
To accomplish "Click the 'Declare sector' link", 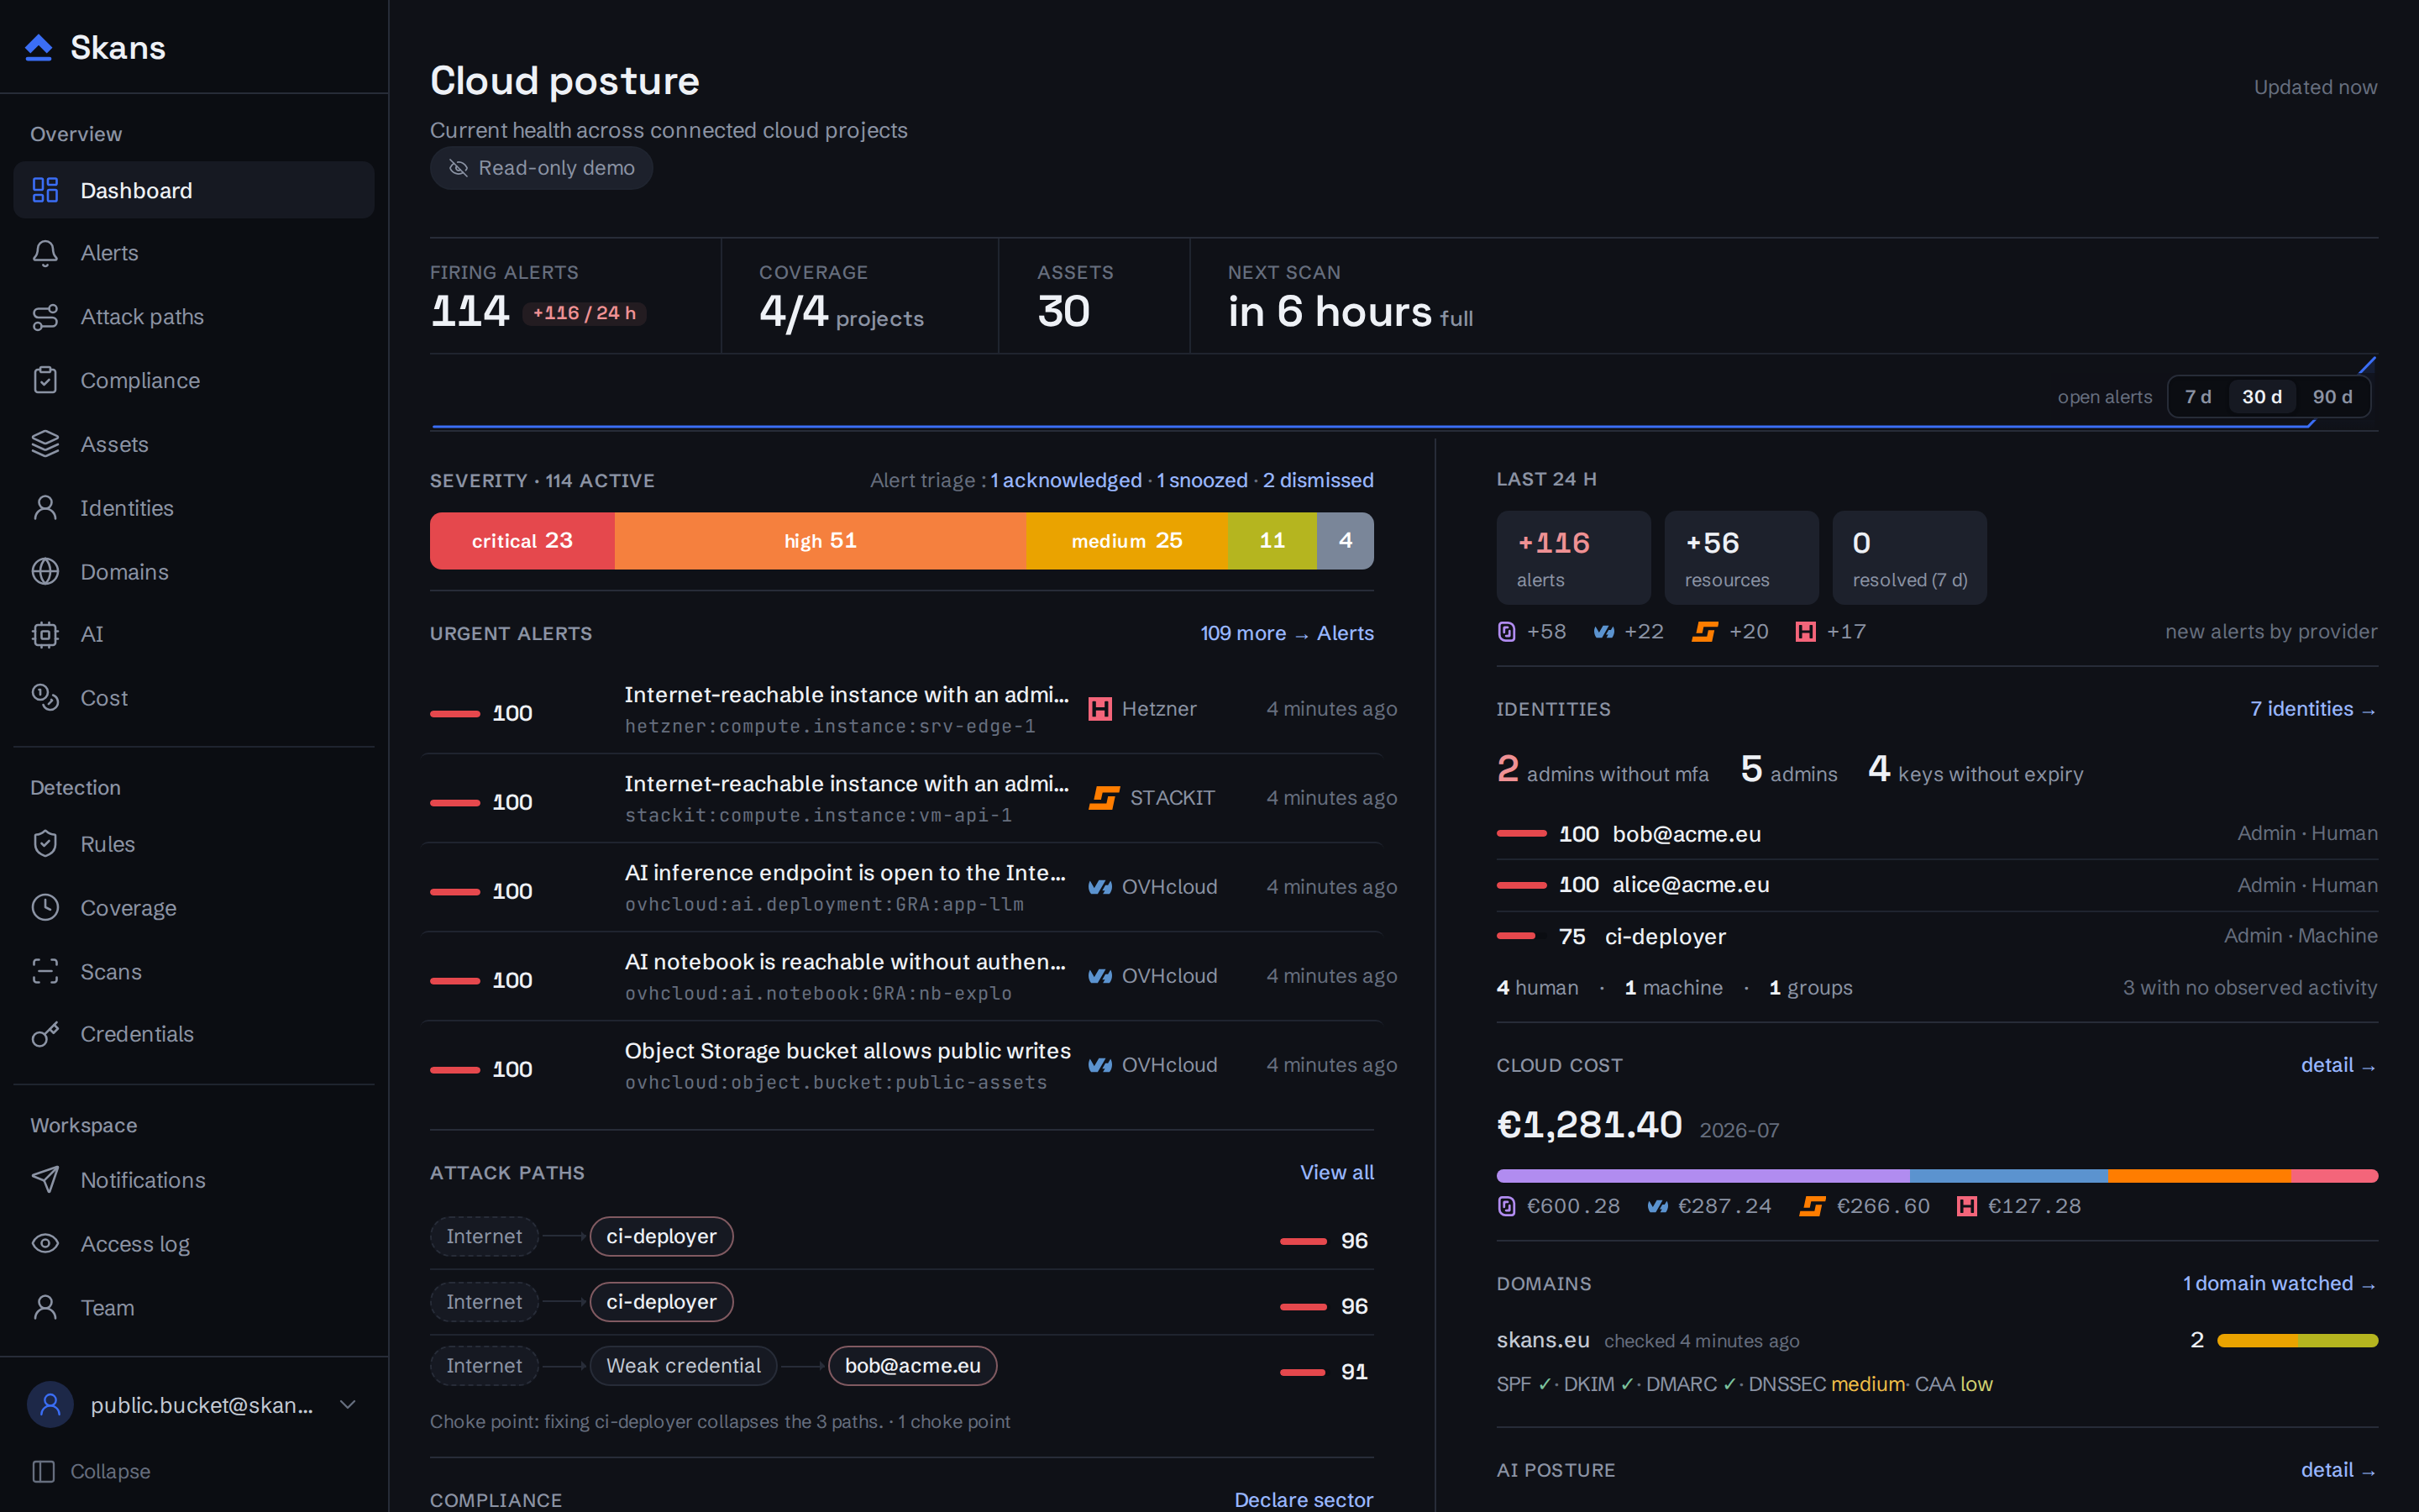I will (x=1304, y=1499).
